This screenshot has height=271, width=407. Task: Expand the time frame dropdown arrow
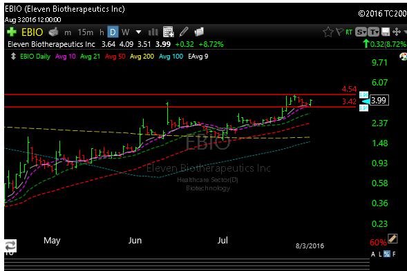[x=139, y=32]
